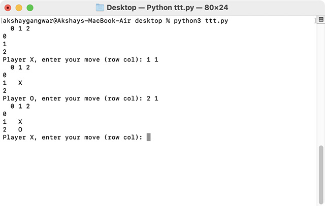The height and width of the screenshot is (206, 325).
Task: Click the X mark in the second board
Action: (x=20, y=83)
